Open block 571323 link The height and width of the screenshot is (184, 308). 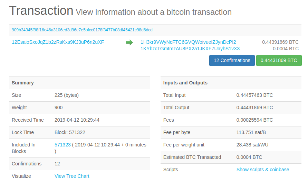point(62,145)
